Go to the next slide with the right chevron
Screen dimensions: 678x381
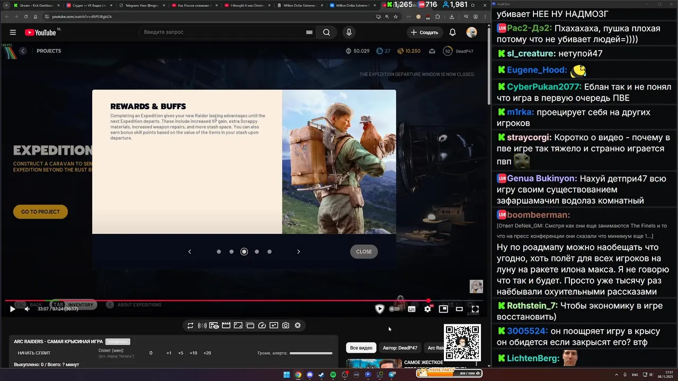coord(298,251)
